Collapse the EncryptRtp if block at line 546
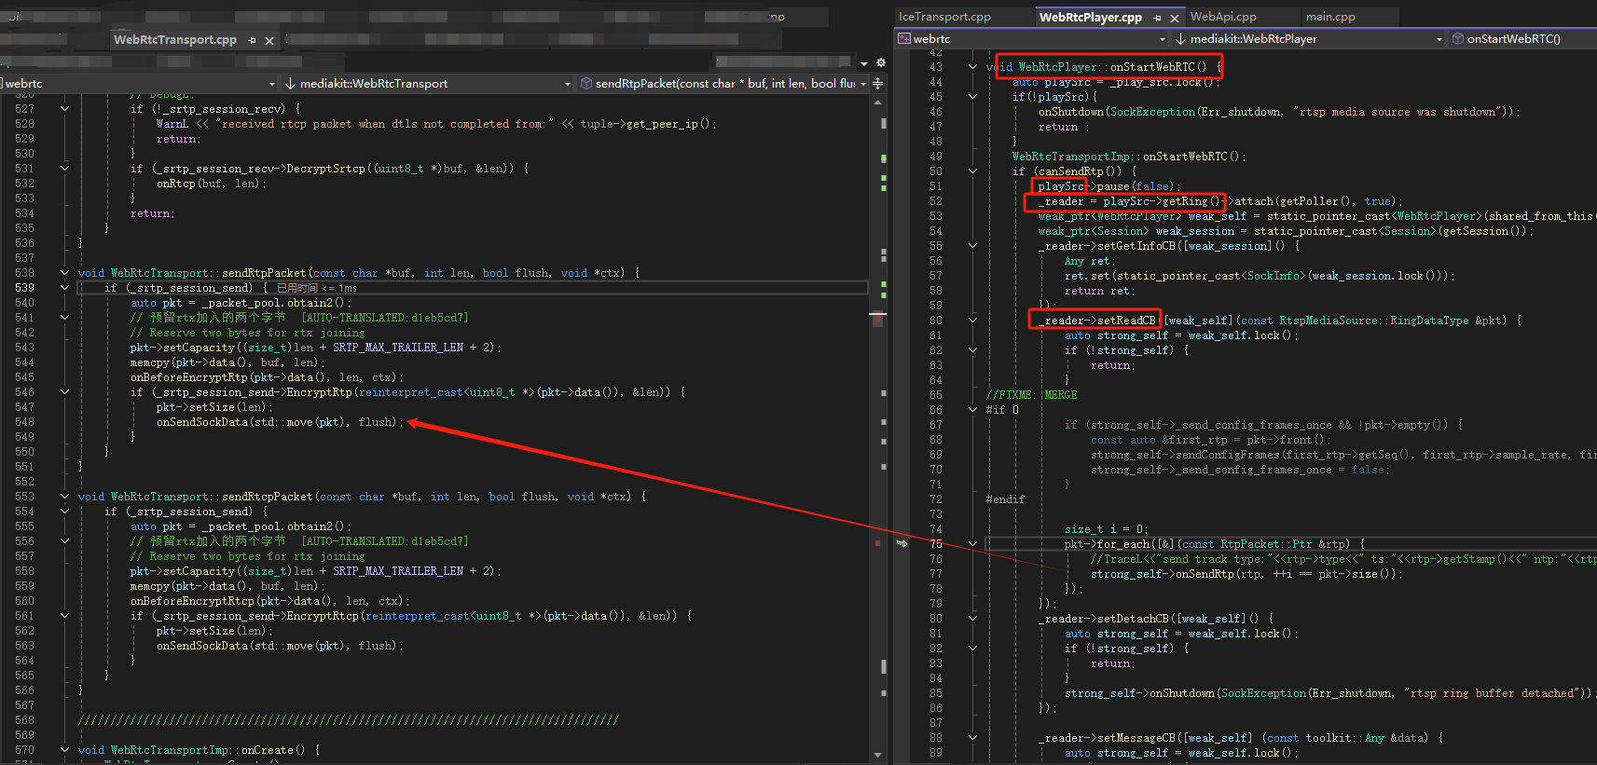 pyautogui.click(x=64, y=392)
